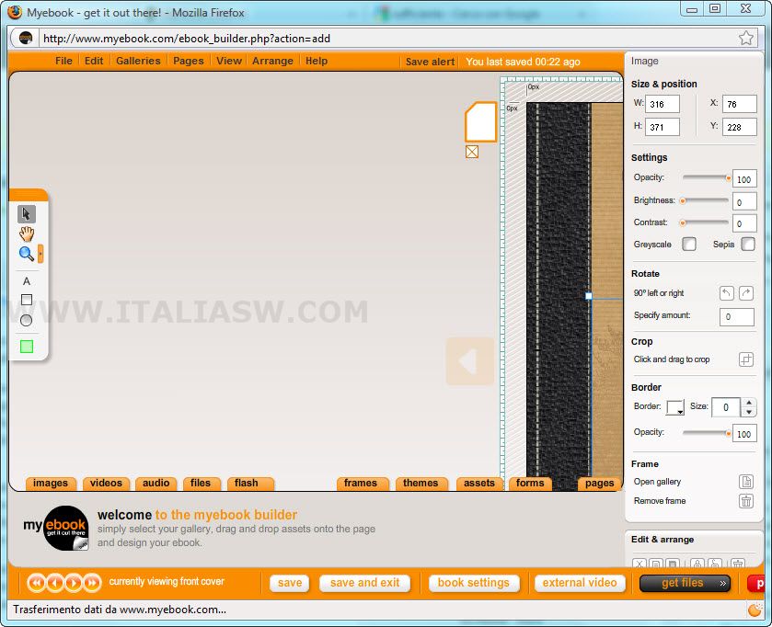Click the small crossed-box icon under page thumbnail

(472, 152)
